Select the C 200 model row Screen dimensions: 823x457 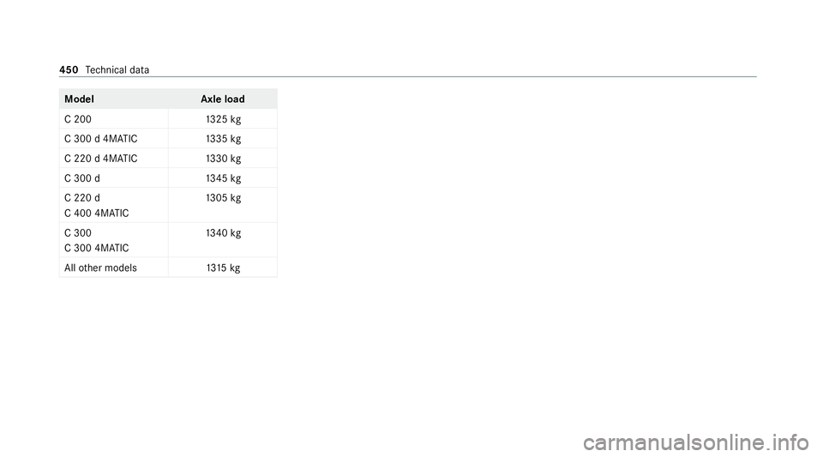pos(168,119)
